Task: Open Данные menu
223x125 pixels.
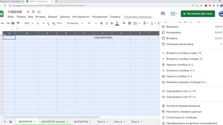Action: (65, 17)
